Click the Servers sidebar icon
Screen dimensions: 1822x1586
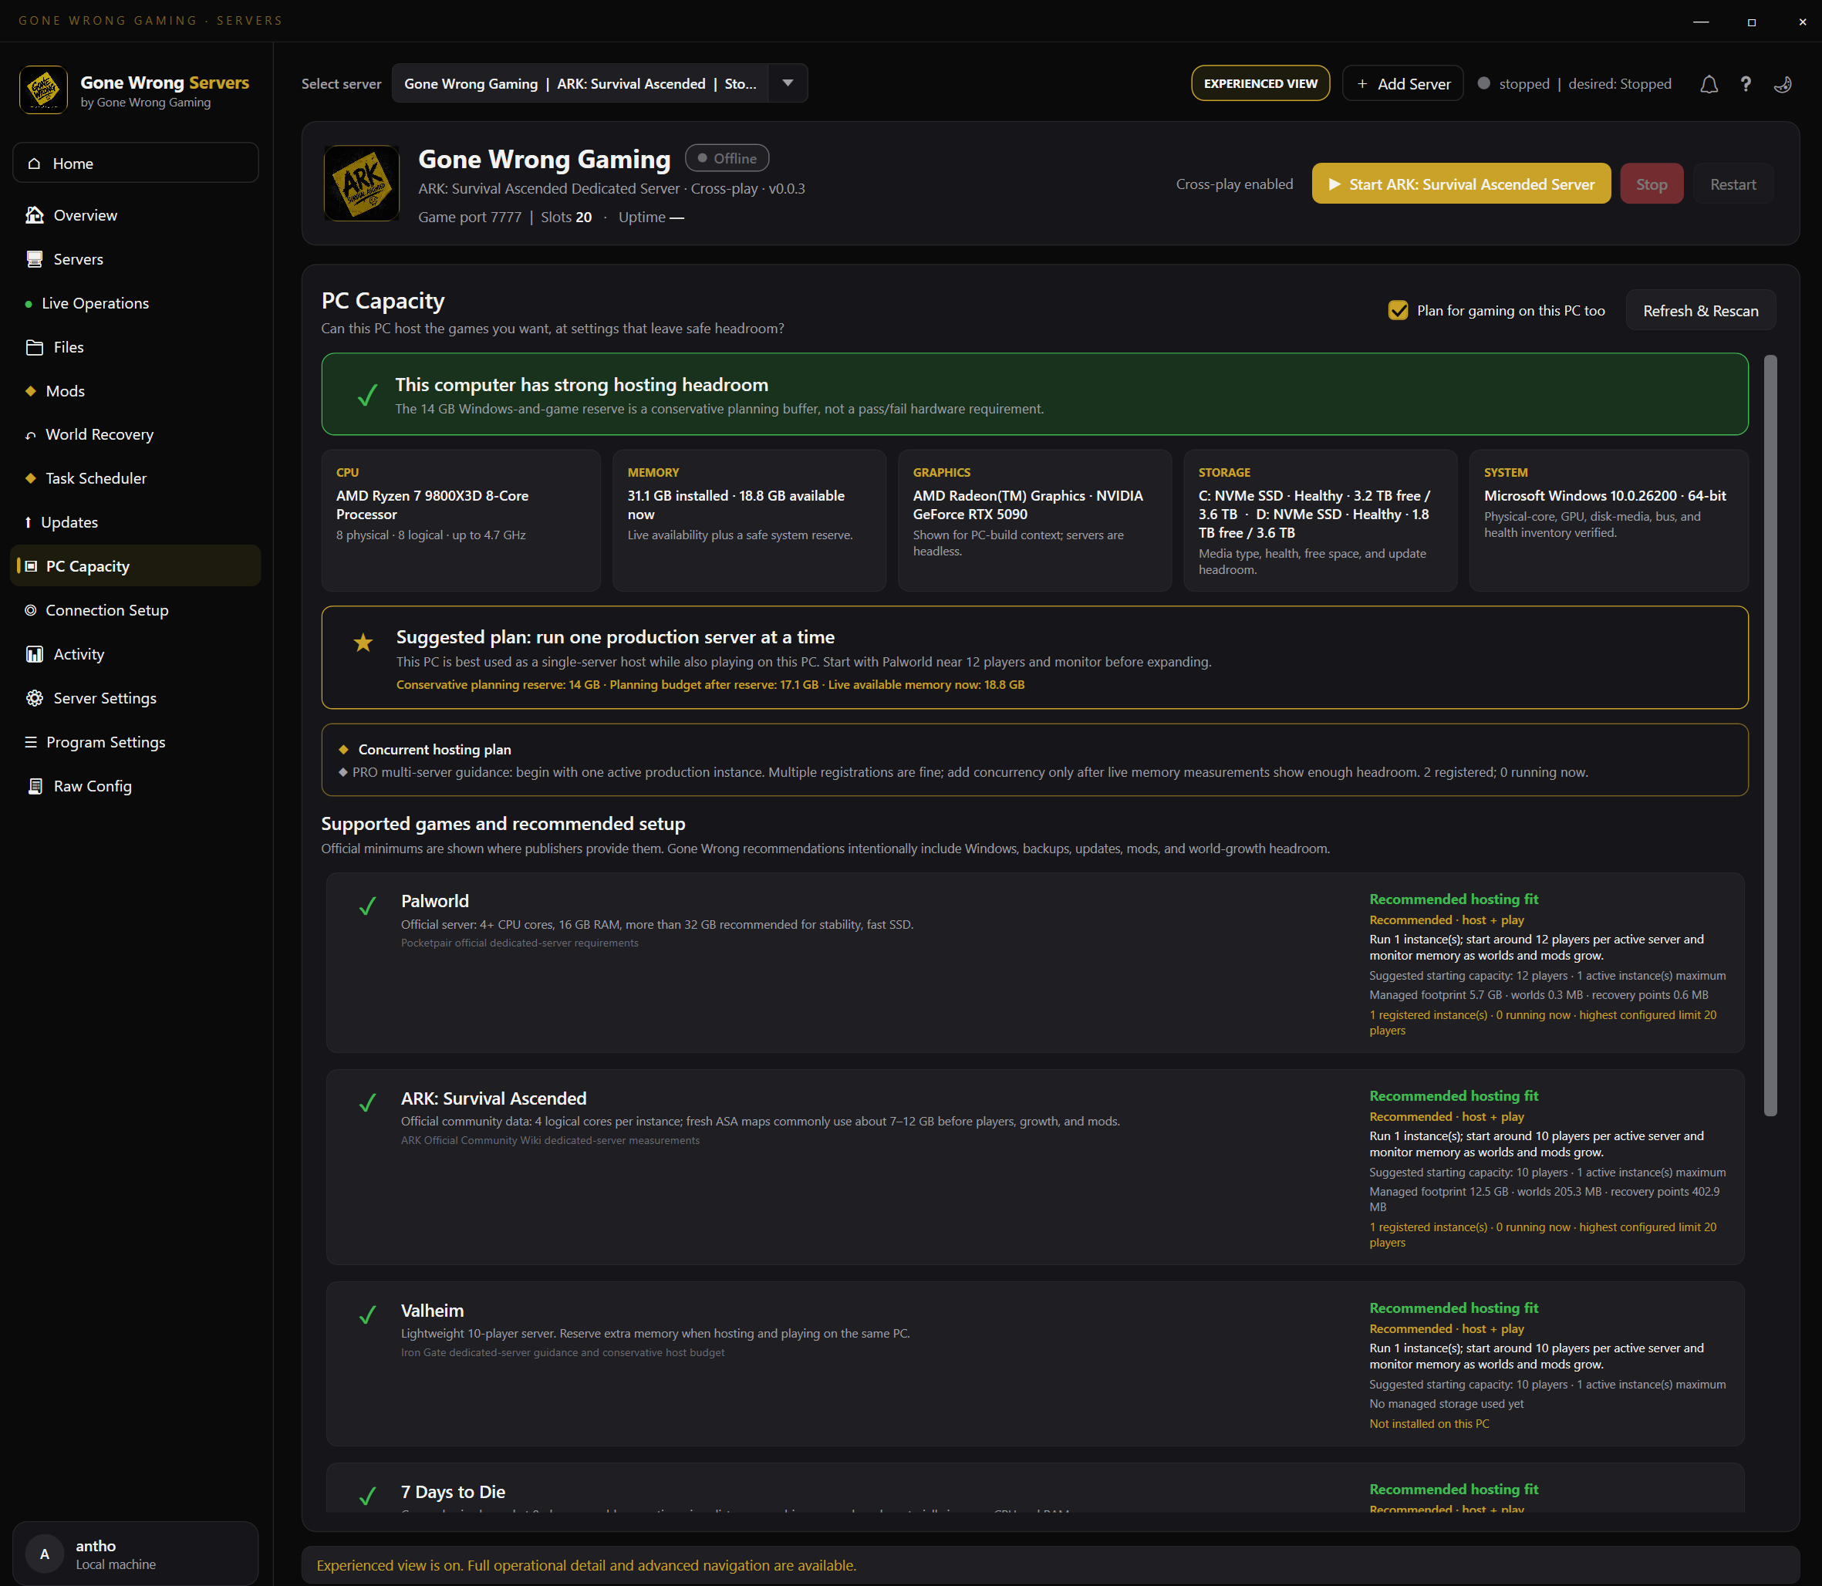(x=35, y=259)
